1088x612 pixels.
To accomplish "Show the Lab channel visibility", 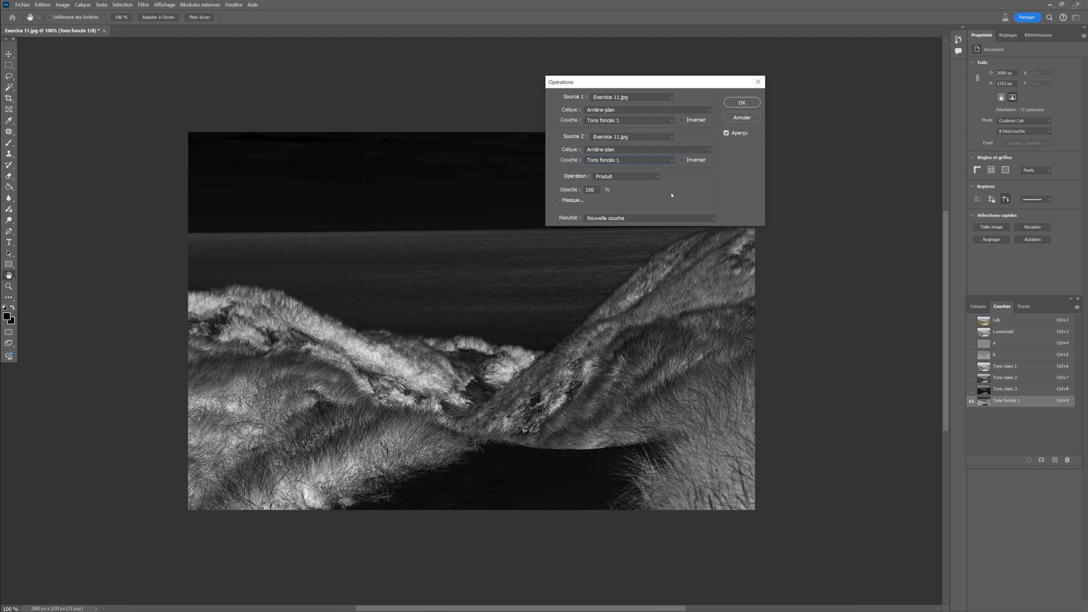I will pos(971,320).
